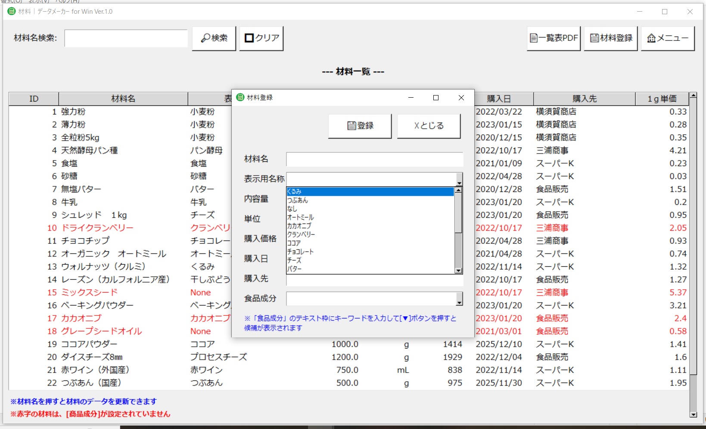This screenshot has width=706, height=429.
Task: Click the main window app icon
Action: 12,11
